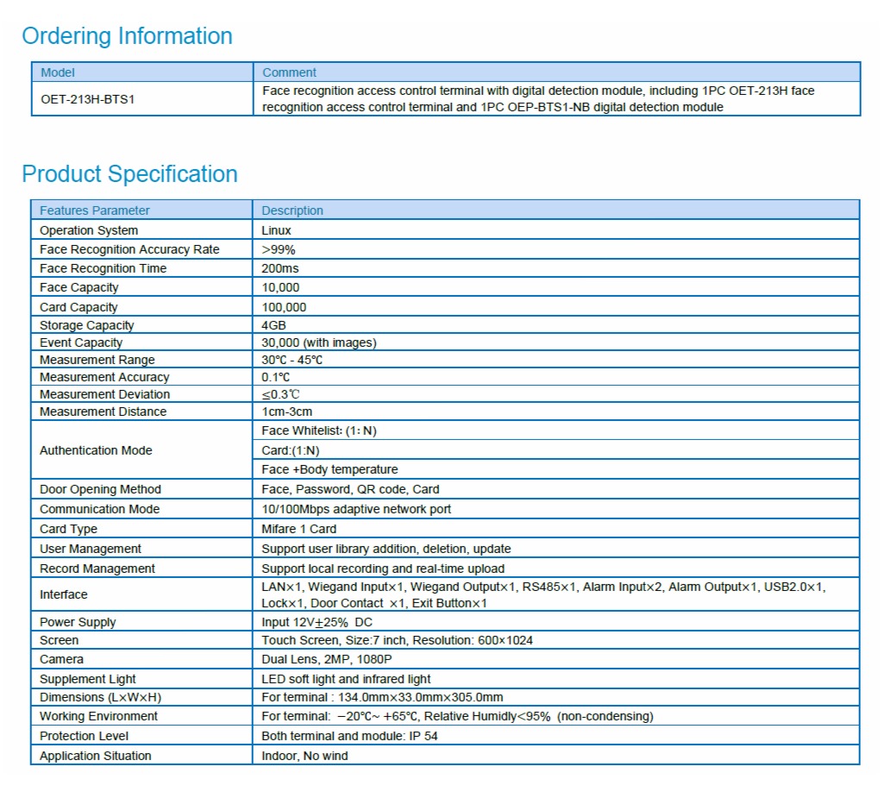Select the 'Record Management' label
Image resolution: width=896 pixels, height=792 pixels.
point(97,569)
